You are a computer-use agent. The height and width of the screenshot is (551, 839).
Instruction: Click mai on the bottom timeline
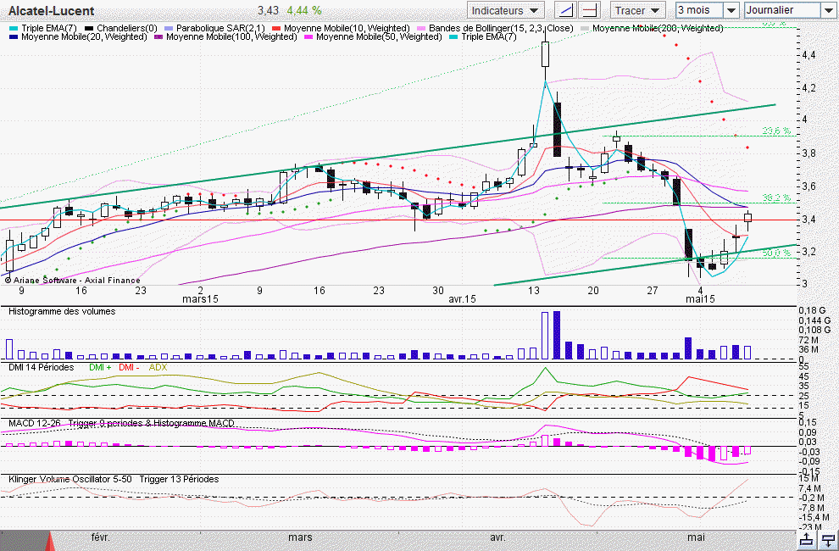(x=696, y=537)
